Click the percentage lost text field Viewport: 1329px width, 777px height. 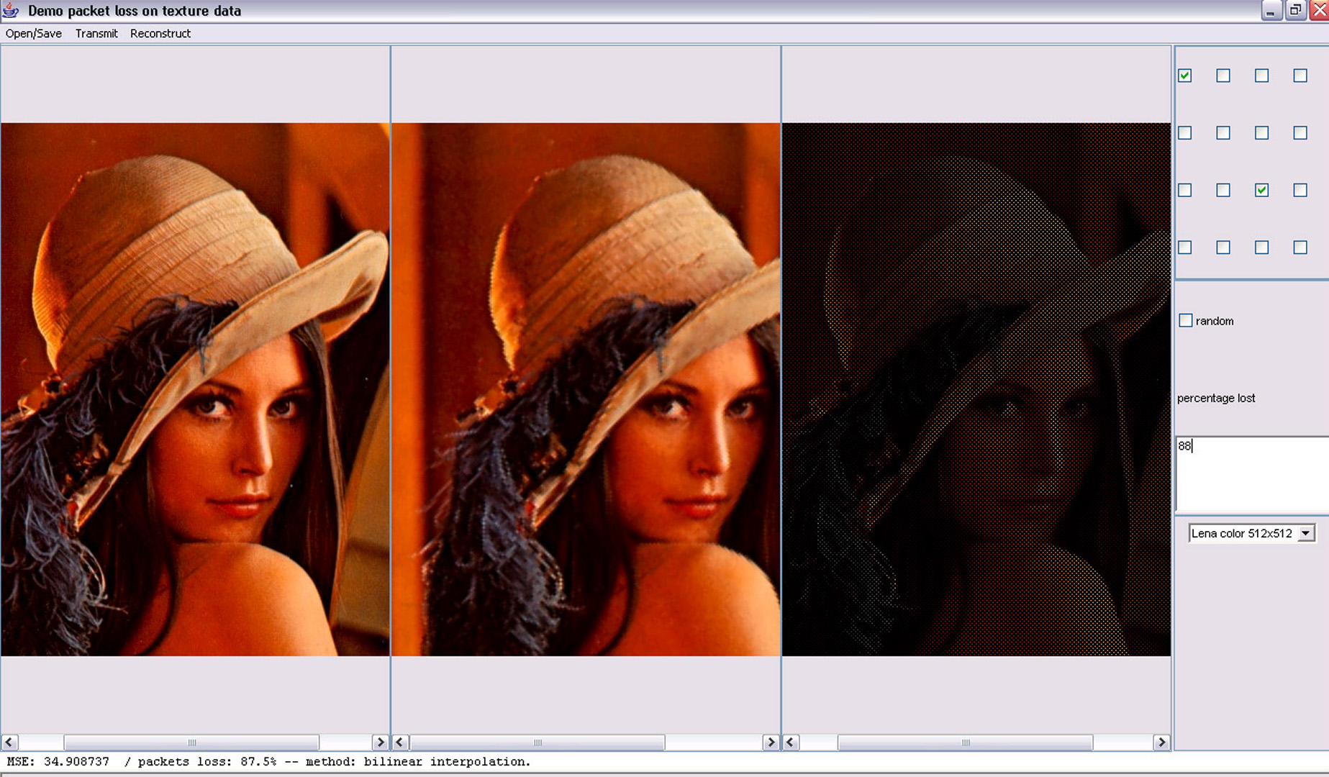point(1251,471)
